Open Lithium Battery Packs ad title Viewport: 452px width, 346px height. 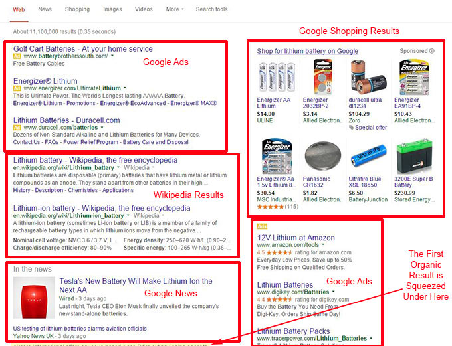[x=293, y=331]
